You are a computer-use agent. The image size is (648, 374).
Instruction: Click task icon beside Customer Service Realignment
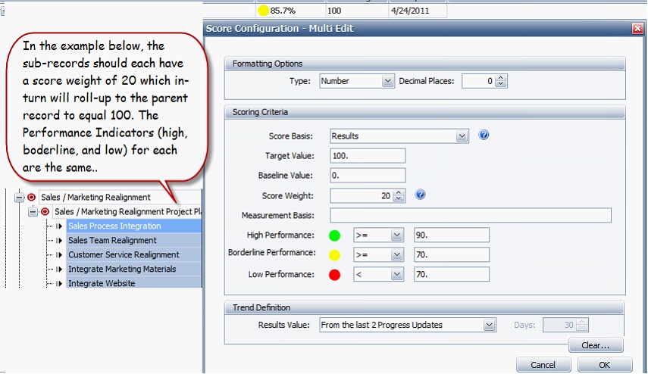click(59, 254)
